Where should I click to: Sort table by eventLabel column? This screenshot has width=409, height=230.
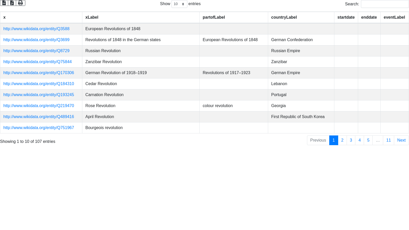click(394, 17)
